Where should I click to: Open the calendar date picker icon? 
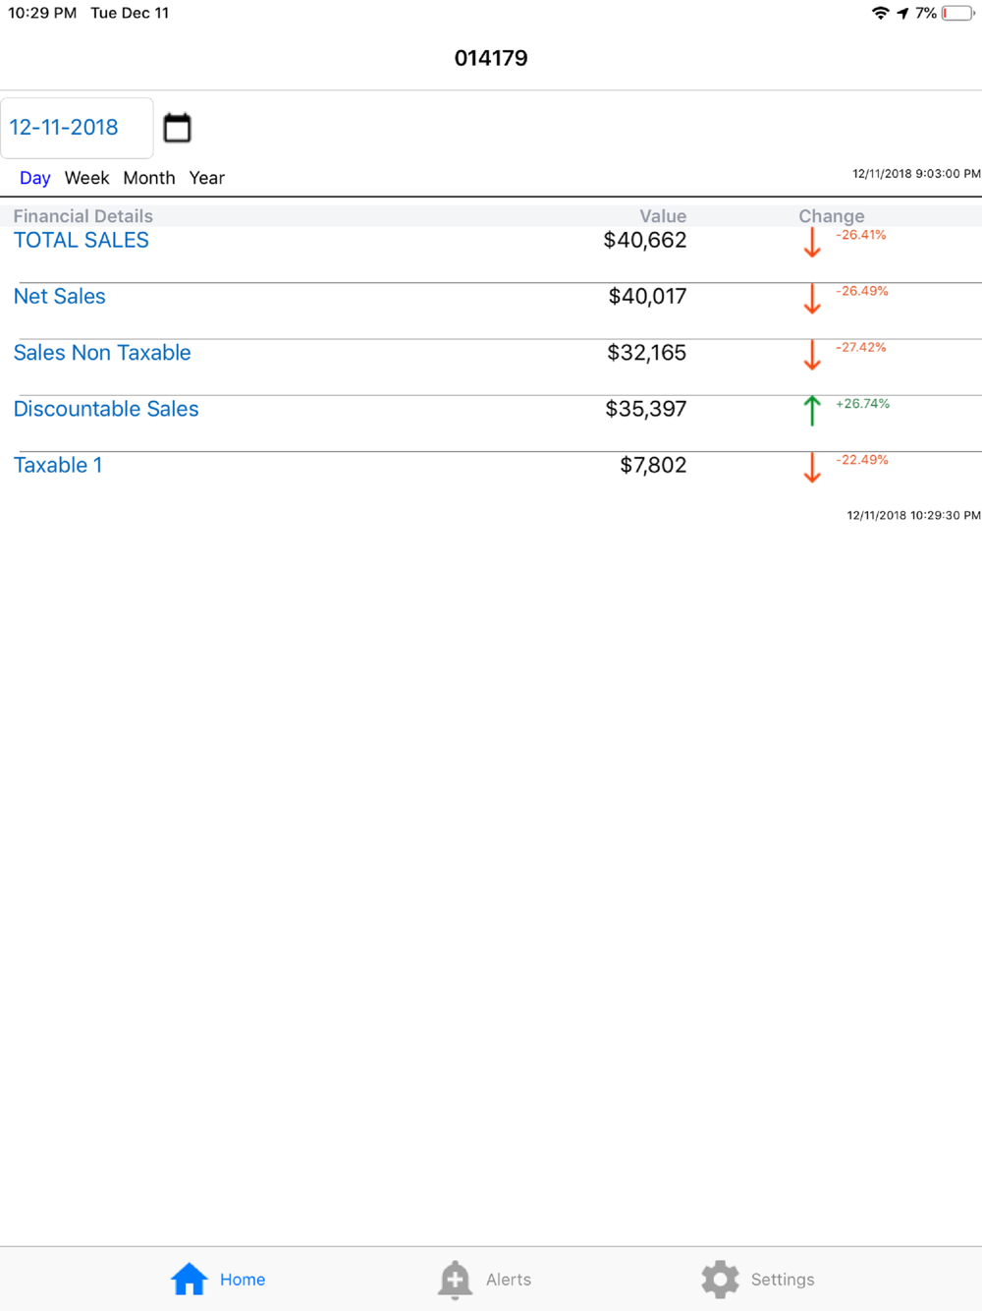pyautogui.click(x=177, y=128)
